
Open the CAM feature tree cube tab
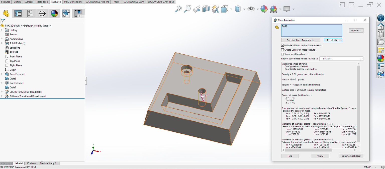click(66, 13)
